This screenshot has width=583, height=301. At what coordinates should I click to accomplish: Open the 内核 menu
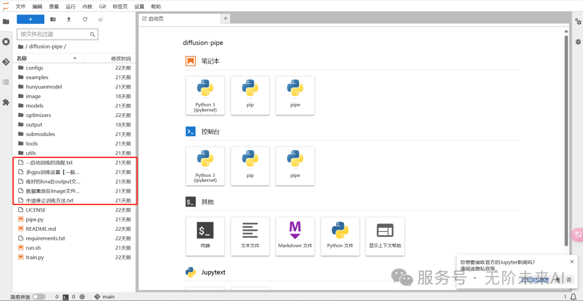pos(87,6)
